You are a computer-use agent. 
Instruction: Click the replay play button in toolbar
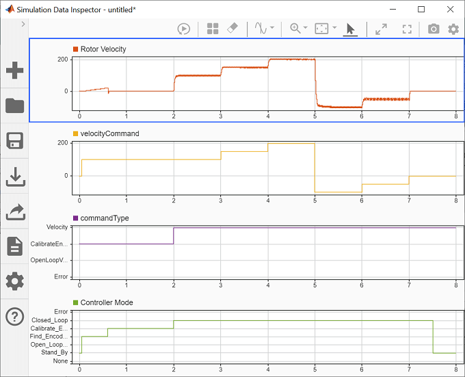coord(183,29)
